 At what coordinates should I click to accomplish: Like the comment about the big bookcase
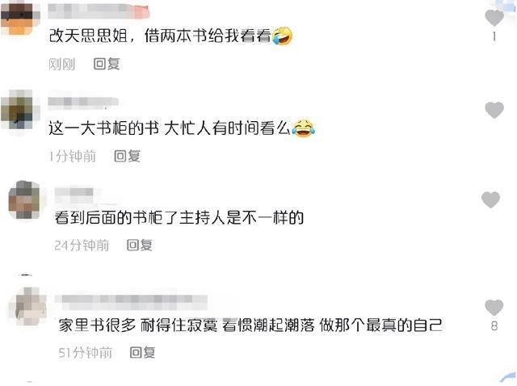coord(494,110)
